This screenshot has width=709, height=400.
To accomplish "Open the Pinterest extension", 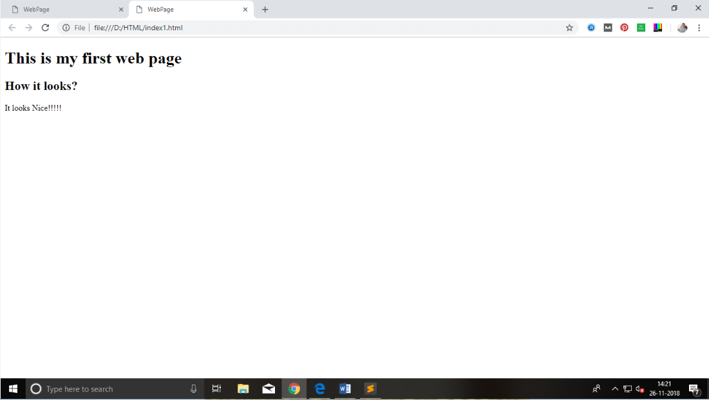I will (x=625, y=28).
